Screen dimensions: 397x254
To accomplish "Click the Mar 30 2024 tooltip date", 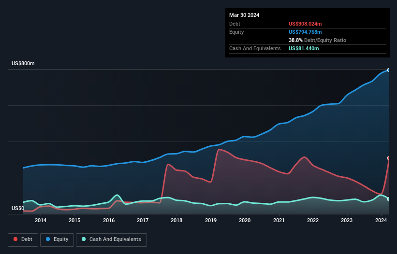I will (244, 15).
